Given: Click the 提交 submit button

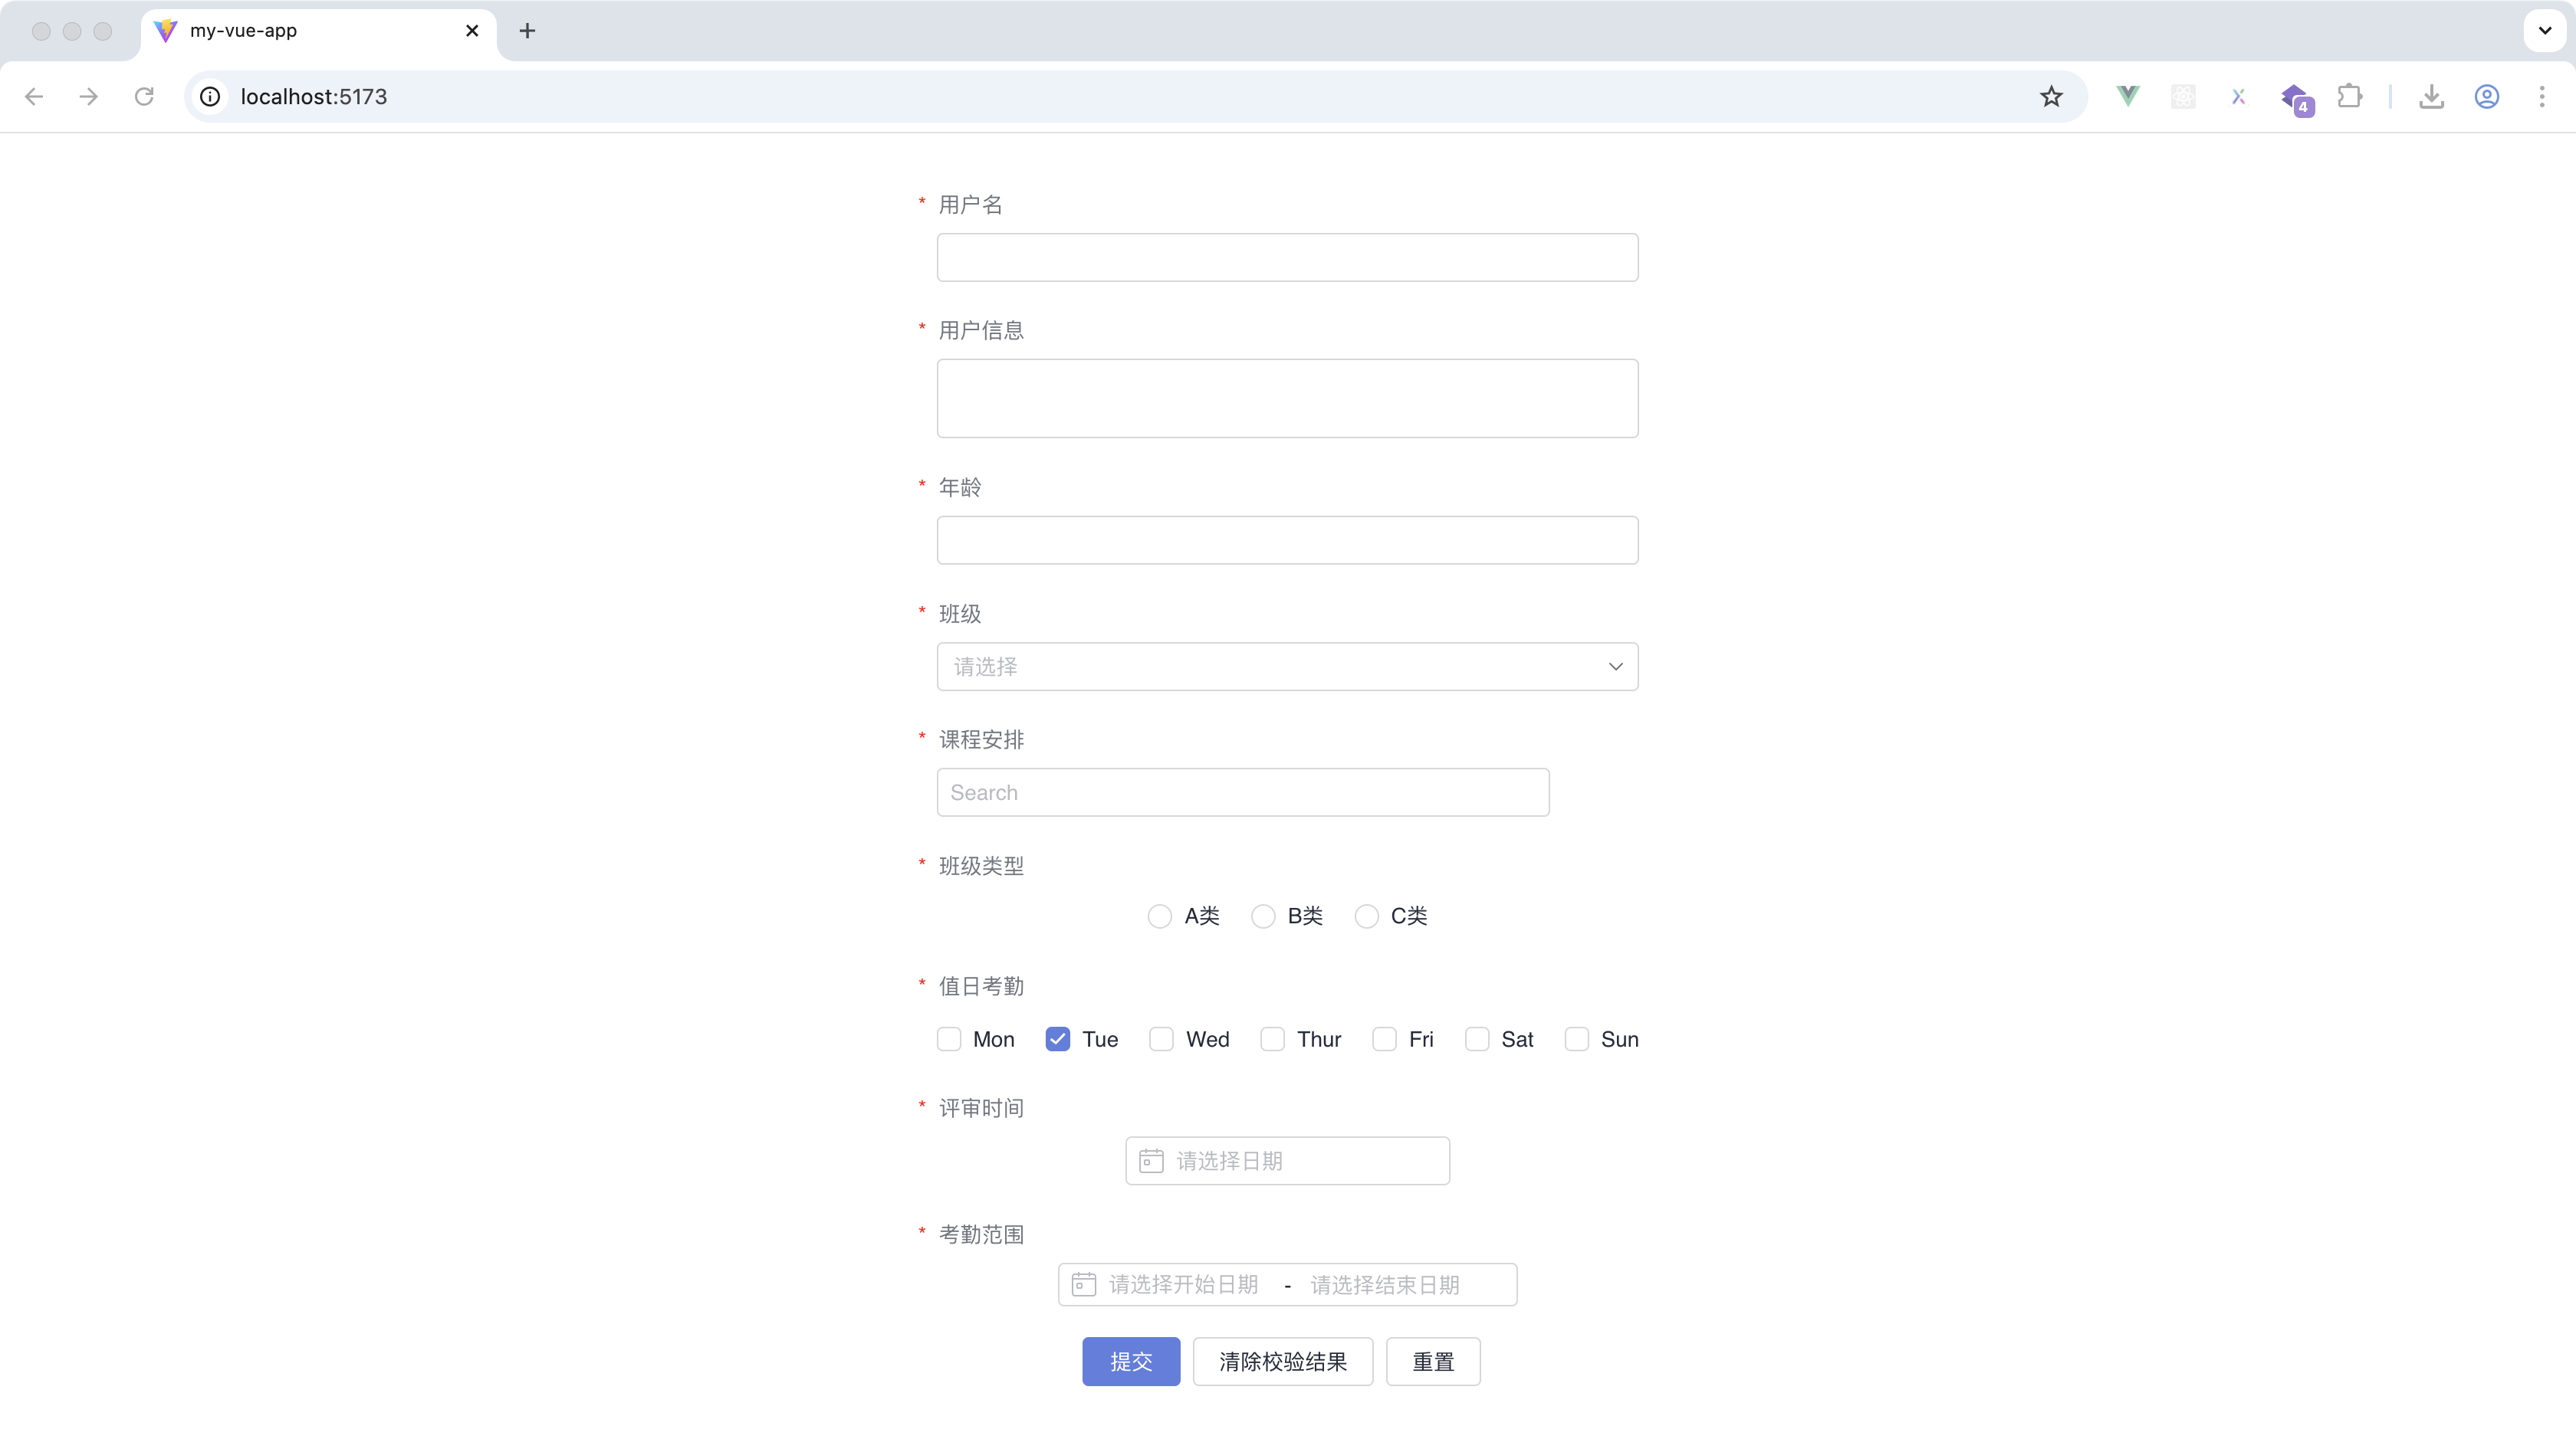Looking at the screenshot, I should pos(1131,1361).
